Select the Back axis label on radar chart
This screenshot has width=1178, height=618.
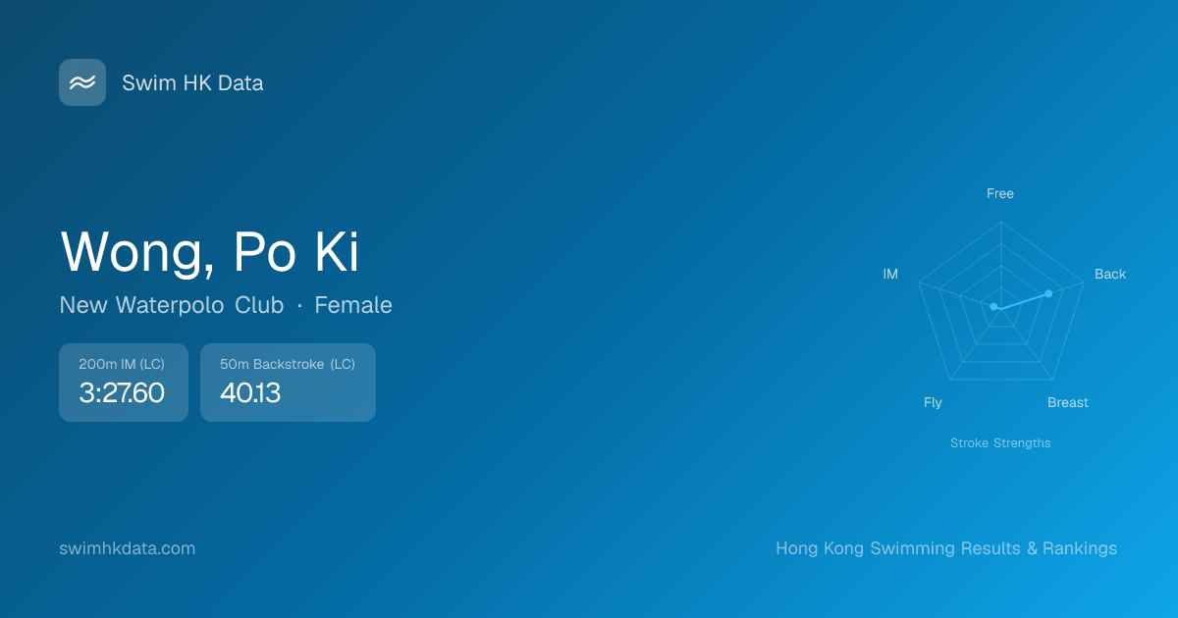coord(1110,274)
